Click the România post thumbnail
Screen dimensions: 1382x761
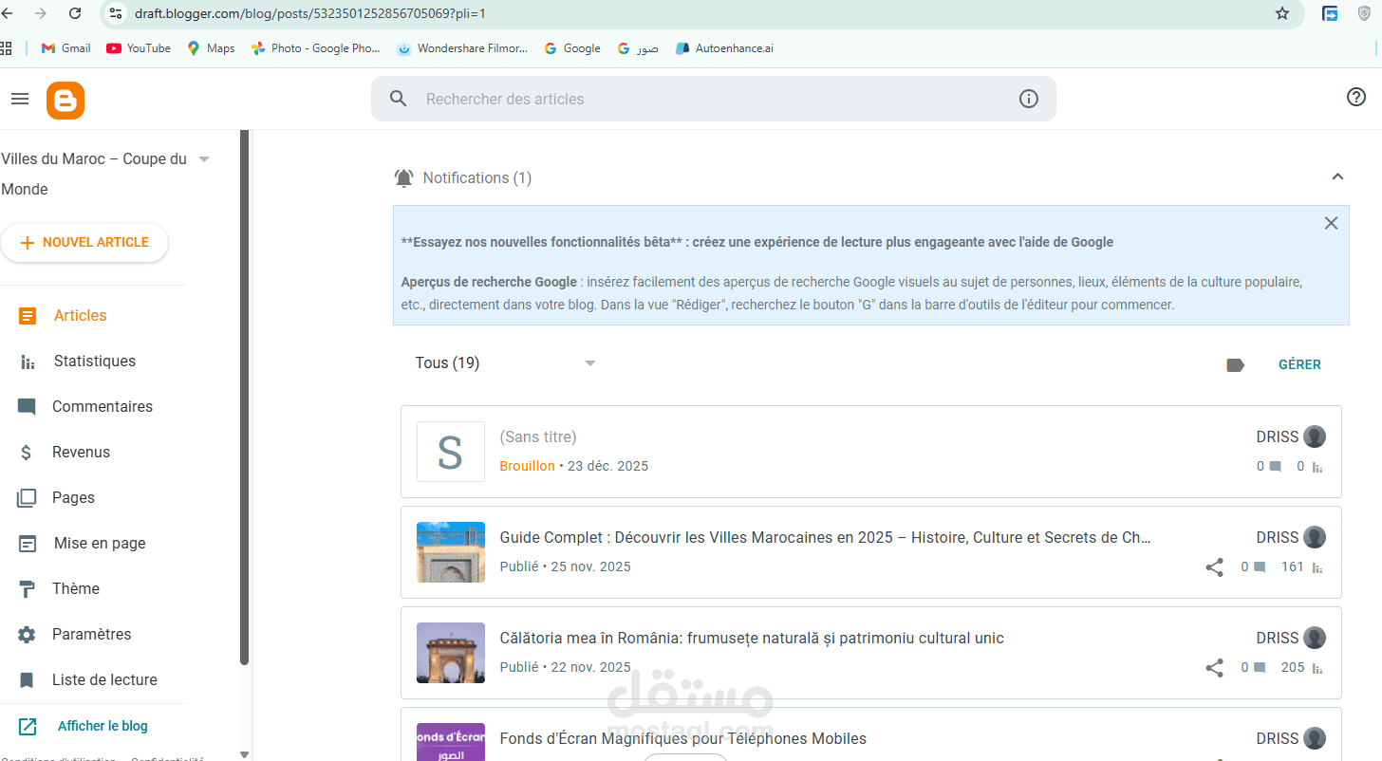[x=451, y=653]
